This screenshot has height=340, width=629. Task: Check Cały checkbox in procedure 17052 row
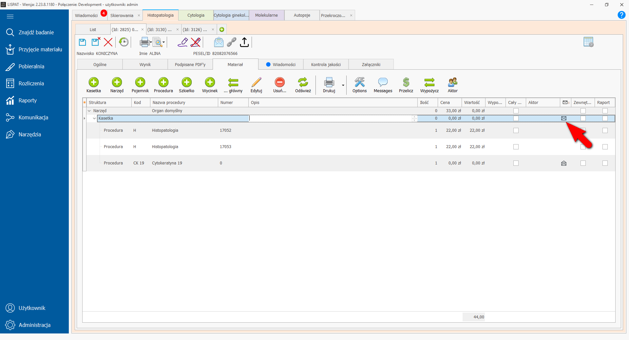(516, 130)
